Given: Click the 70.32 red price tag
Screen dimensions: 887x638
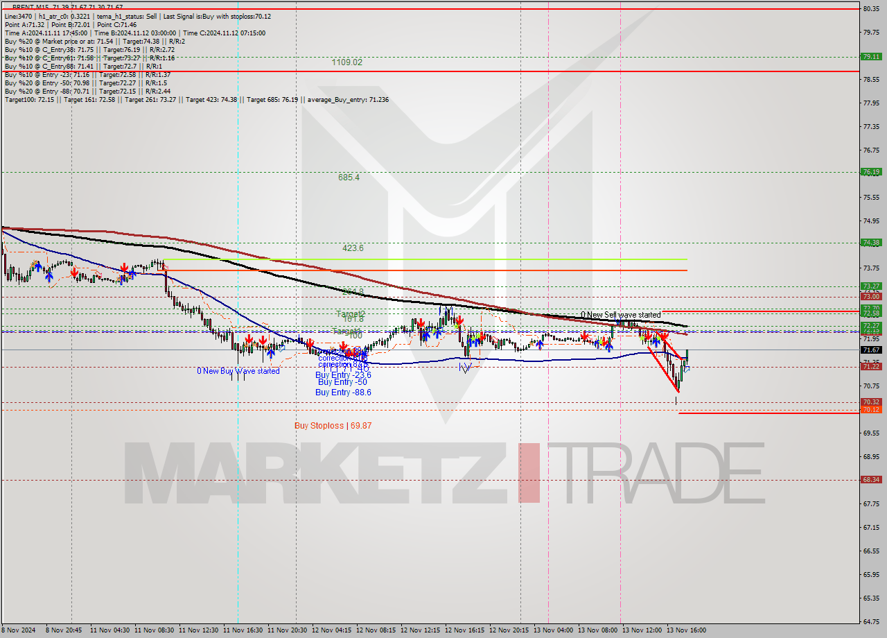Looking at the screenshot, I should point(871,402).
